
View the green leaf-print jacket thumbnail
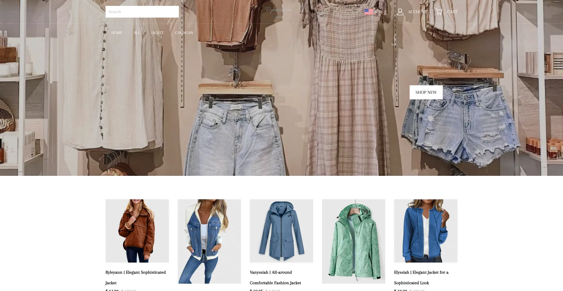[x=354, y=241]
